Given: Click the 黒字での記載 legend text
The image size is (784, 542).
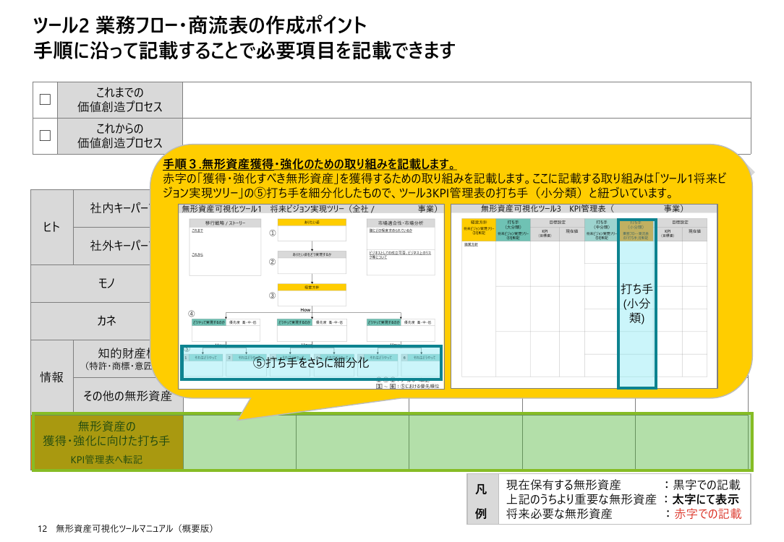Looking at the screenshot, I should click(707, 485).
